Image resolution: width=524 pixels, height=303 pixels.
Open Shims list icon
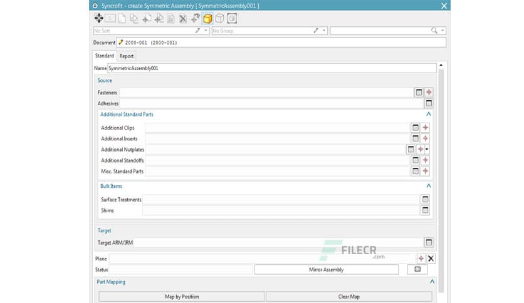point(425,210)
